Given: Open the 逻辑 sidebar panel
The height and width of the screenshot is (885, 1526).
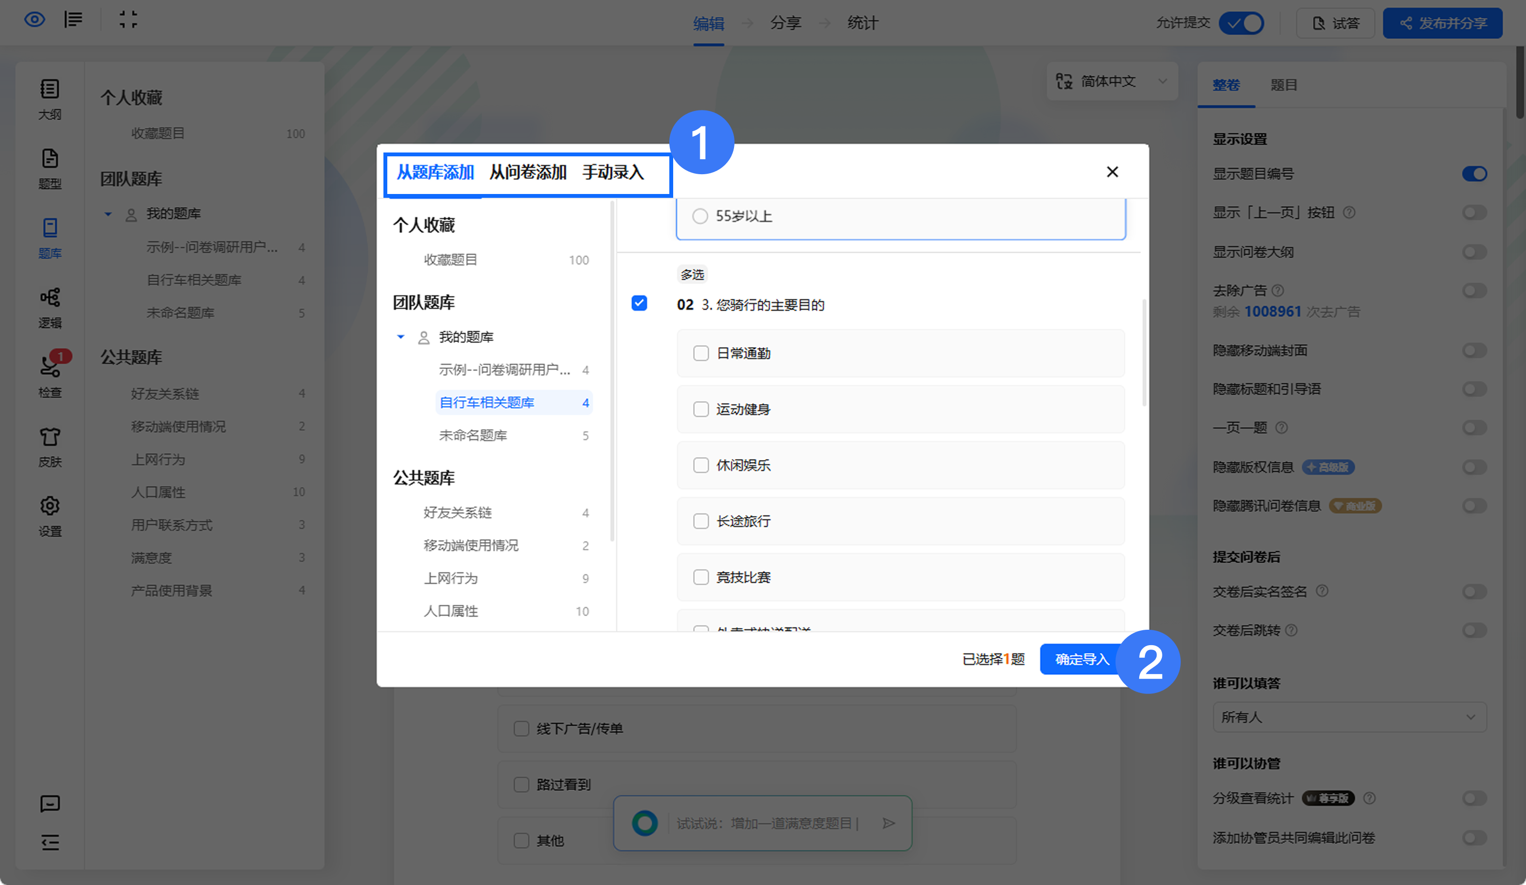Looking at the screenshot, I should (50, 308).
